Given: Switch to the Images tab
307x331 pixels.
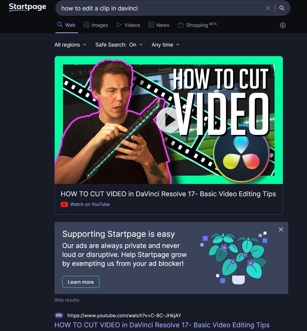Looking at the screenshot, I should (x=96, y=25).
